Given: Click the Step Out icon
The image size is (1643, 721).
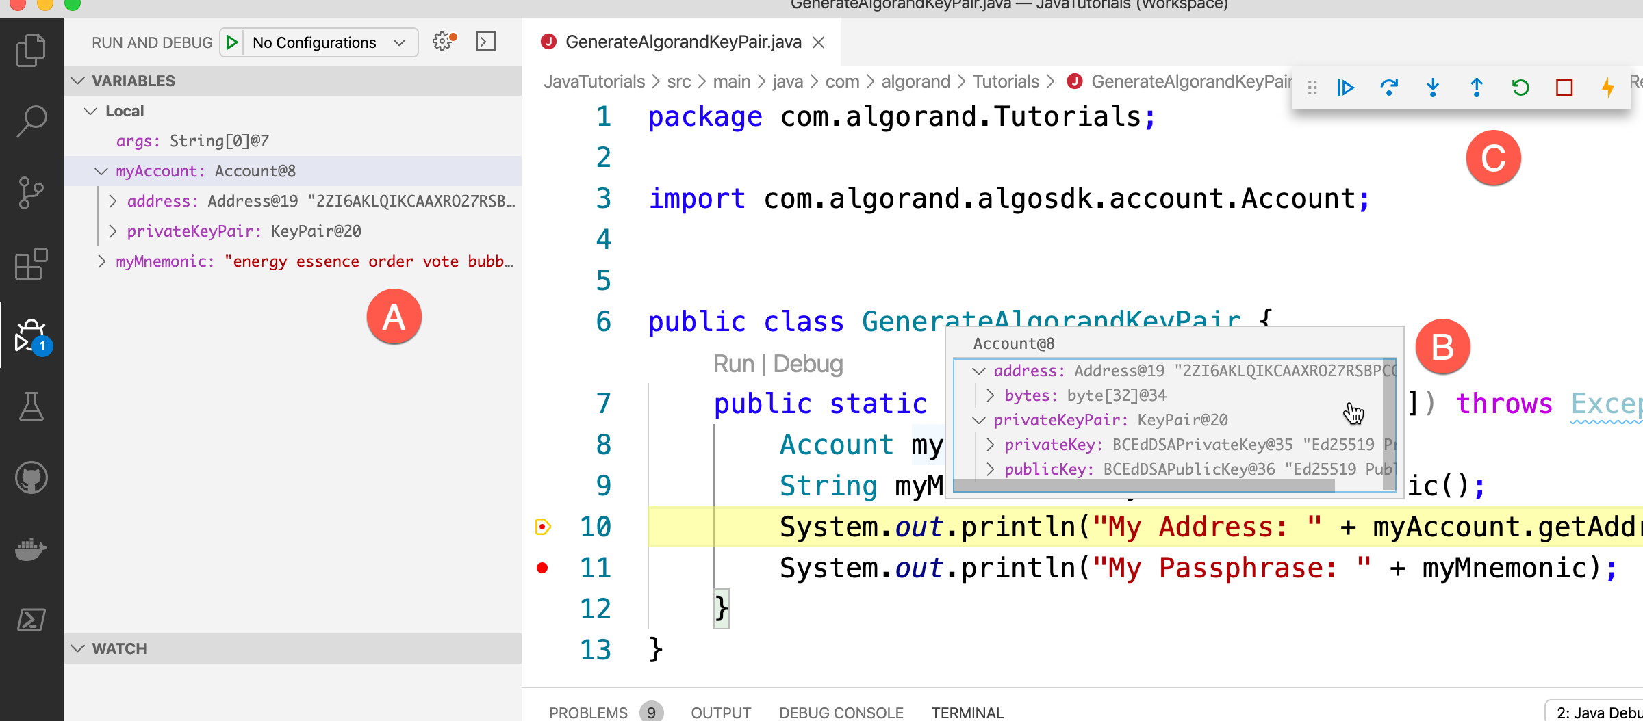Looking at the screenshot, I should [1476, 88].
